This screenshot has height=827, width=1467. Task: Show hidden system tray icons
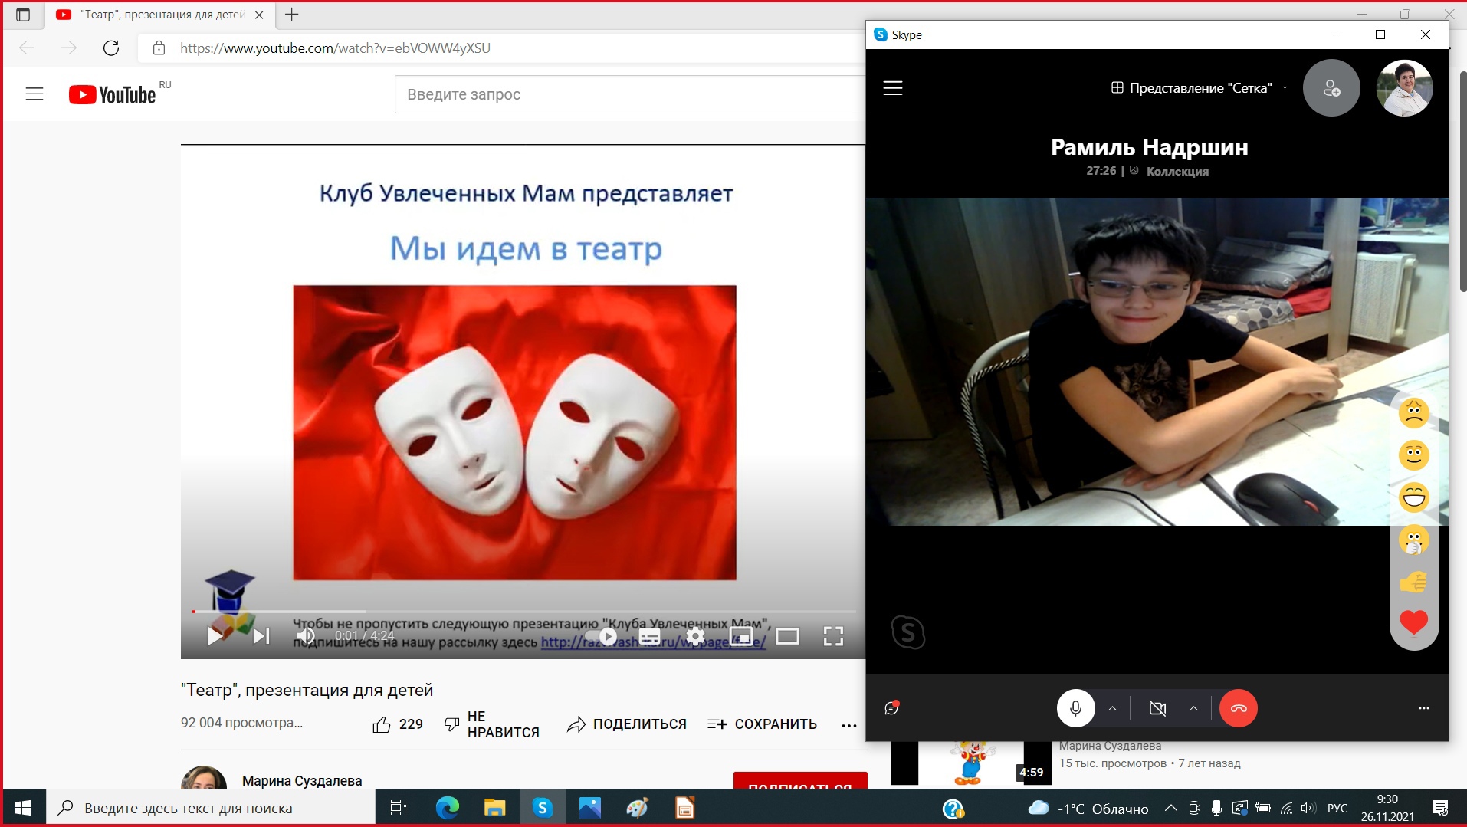(x=1170, y=808)
